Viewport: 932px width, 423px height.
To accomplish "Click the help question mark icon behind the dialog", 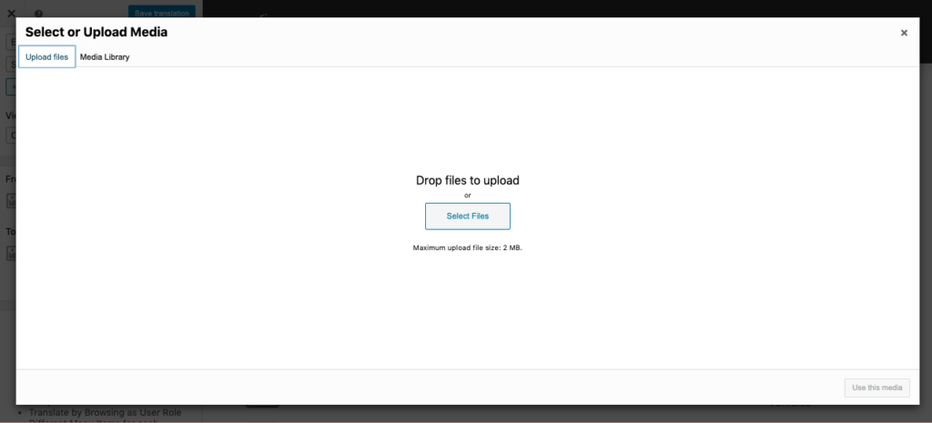I will pyautogui.click(x=38, y=13).
